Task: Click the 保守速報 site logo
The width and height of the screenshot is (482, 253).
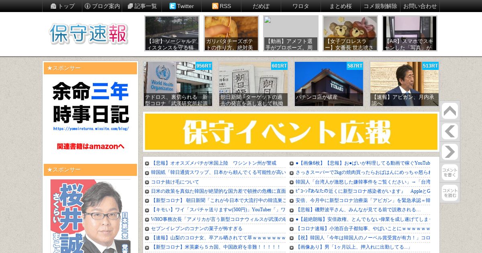Action: click(x=89, y=34)
